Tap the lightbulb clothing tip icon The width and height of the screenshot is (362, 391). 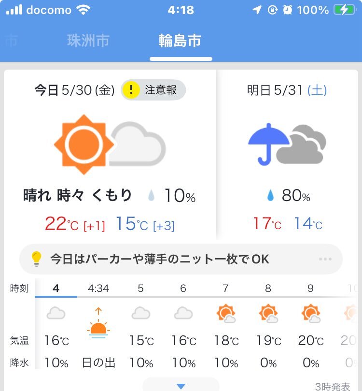[36, 259]
